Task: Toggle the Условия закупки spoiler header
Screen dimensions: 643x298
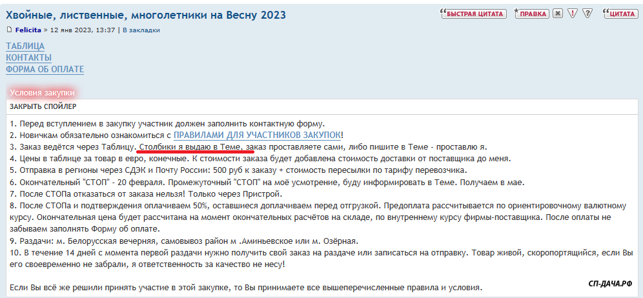Action: (x=42, y=93)
